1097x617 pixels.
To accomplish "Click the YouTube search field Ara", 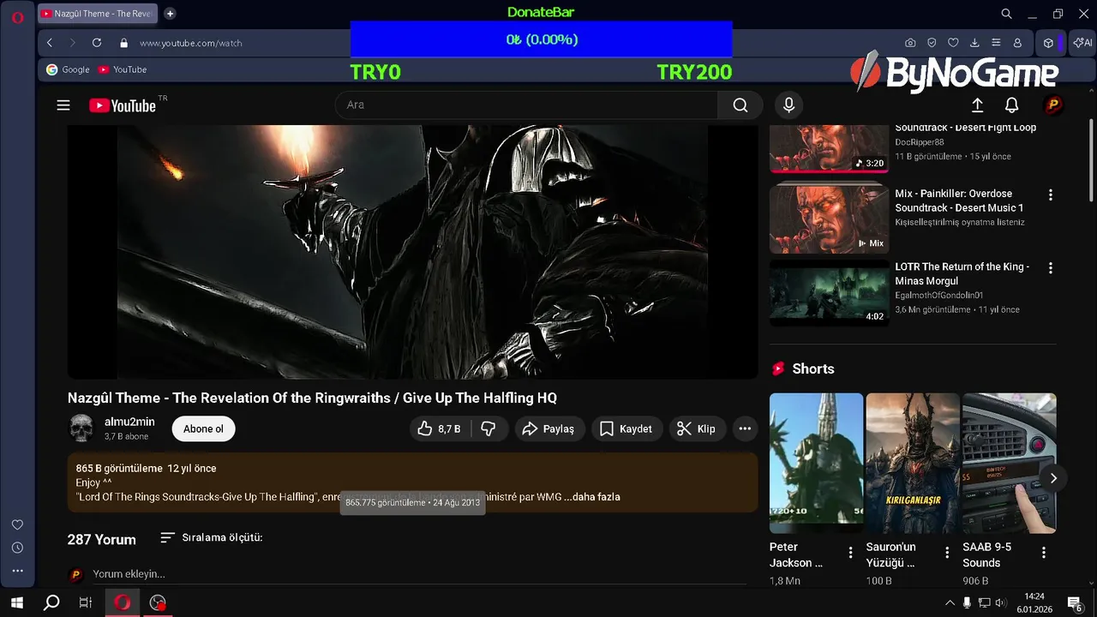I will pyautogui.click(x=526, y=105).
